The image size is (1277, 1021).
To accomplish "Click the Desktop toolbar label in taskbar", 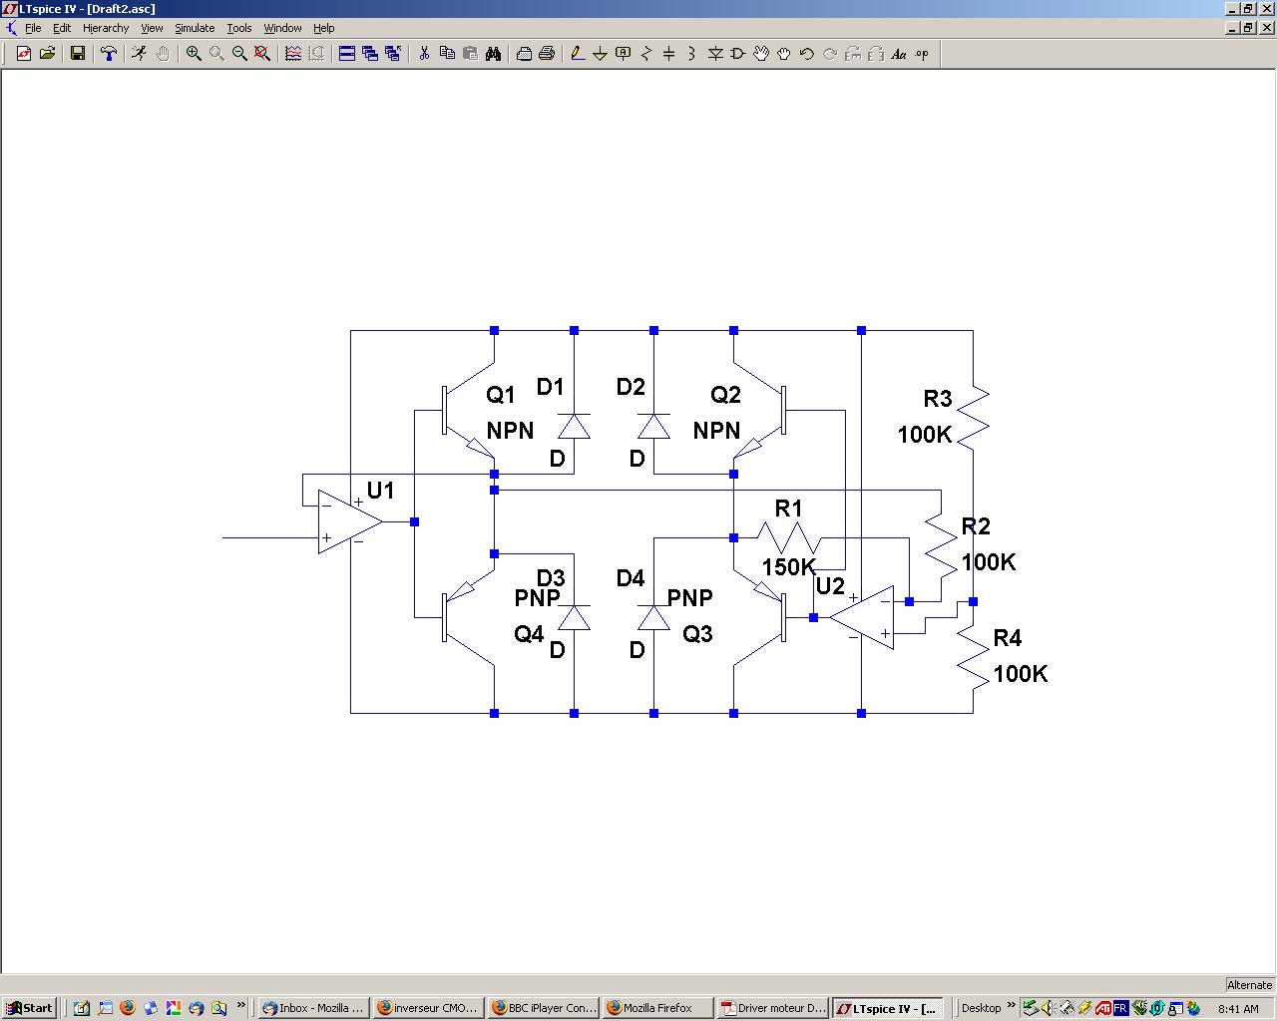I will 981,1008.
